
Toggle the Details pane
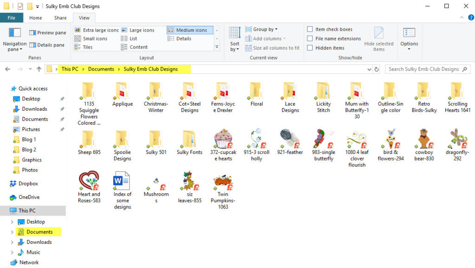point(47,45)
